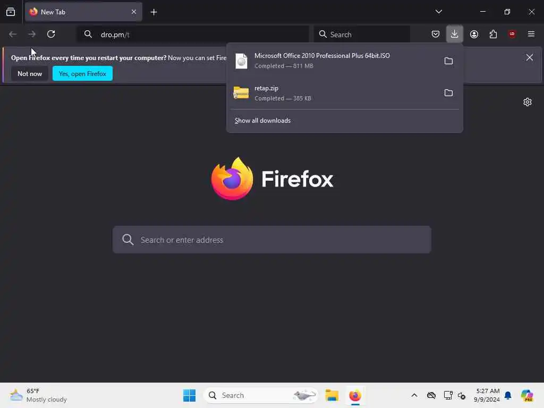The width and height of the screenshot is (544, 408).
Task: Click the Firefox taskbar icon
Action: pos(355,395)
